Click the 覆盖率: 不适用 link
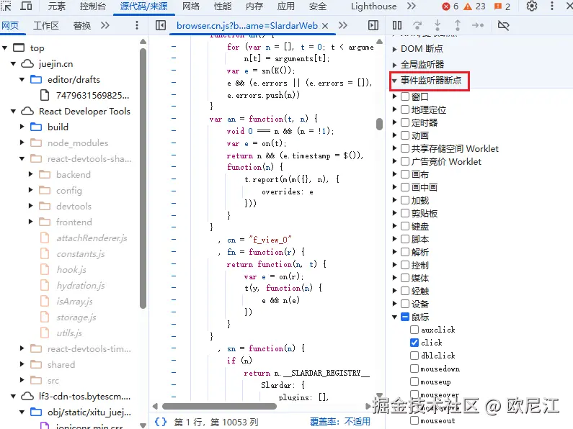Image resolution: width=573 pixels, height=429 pixels. point(340,422)
